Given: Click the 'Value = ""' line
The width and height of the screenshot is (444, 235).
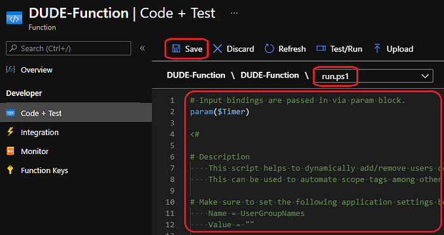Looking at the screenshot, I should (x=231, y=225).
